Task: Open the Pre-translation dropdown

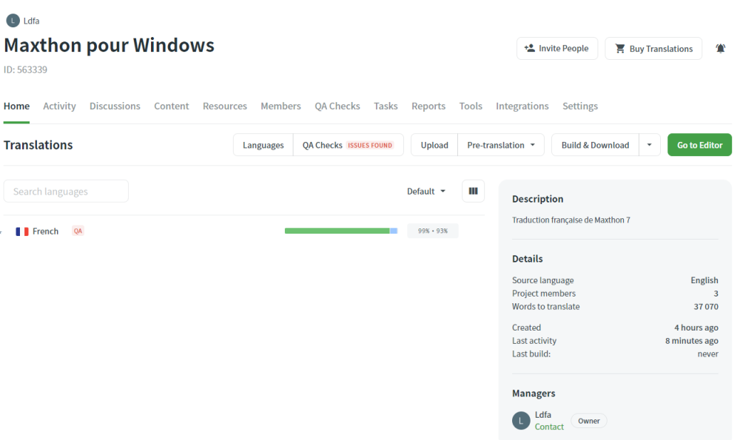Action: coord(500,145)
